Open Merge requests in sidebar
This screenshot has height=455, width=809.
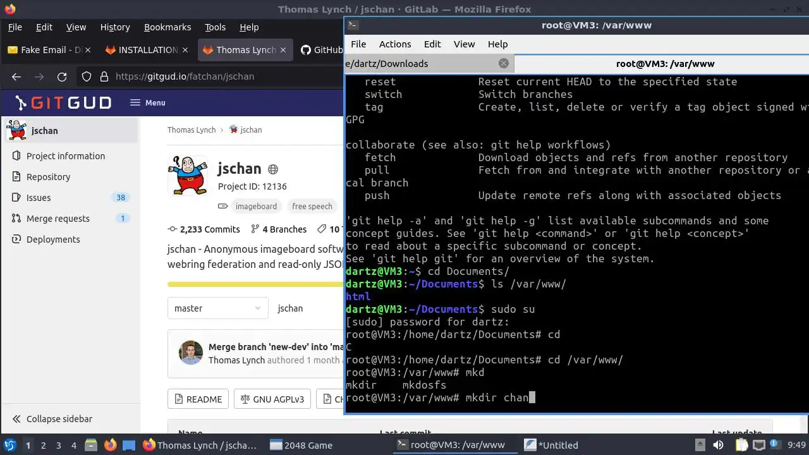pos(58,219)
